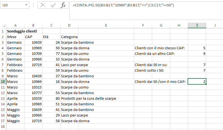Click inside the Name Box showing I10
The height and width of the screenshot is (130, 223).
tap(13, 5)
